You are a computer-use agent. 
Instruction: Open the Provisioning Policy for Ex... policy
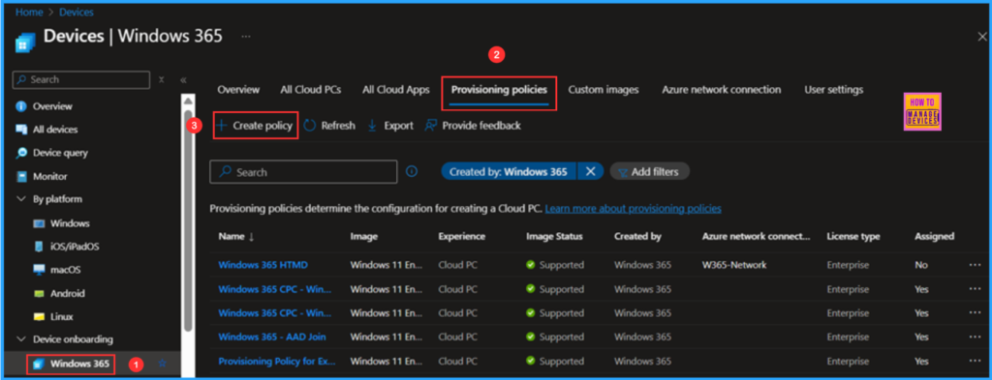(x=277, y=361)
